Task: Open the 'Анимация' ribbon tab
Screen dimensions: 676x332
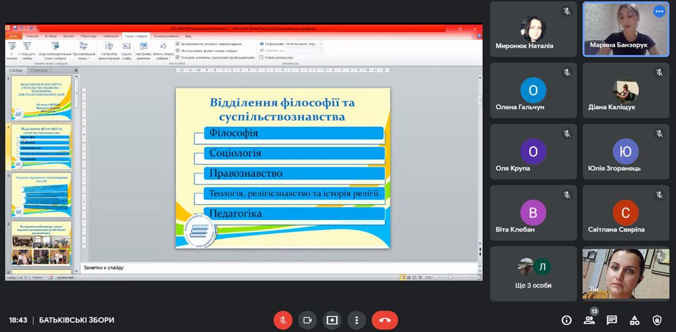Action: tap(110, 36)
